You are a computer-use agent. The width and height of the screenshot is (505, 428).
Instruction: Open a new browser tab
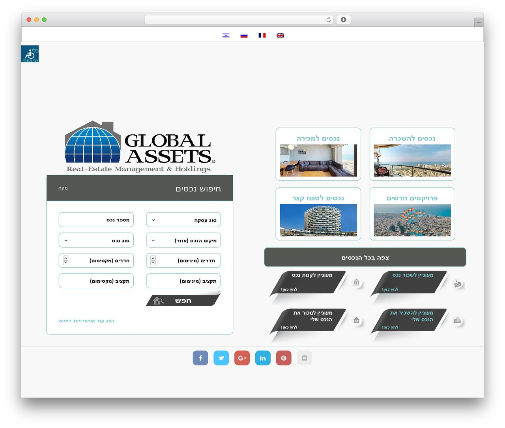[479, 23]
